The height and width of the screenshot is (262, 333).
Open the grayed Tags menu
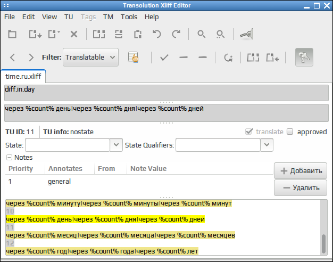coord(88,17)
